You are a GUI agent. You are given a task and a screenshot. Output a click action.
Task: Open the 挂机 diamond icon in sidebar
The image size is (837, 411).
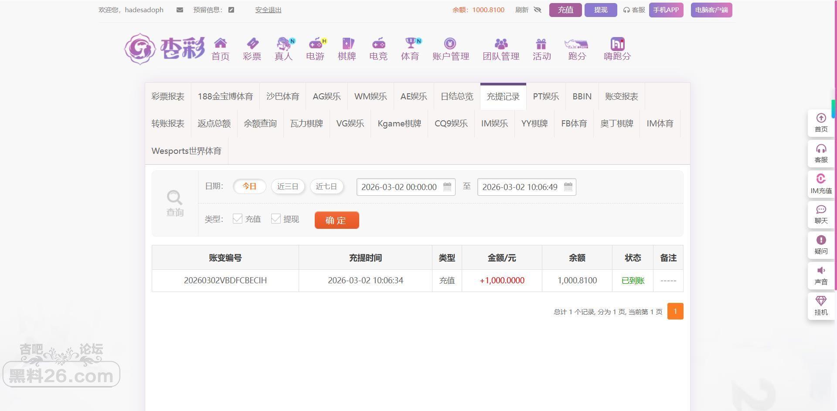tap(821, 301)
